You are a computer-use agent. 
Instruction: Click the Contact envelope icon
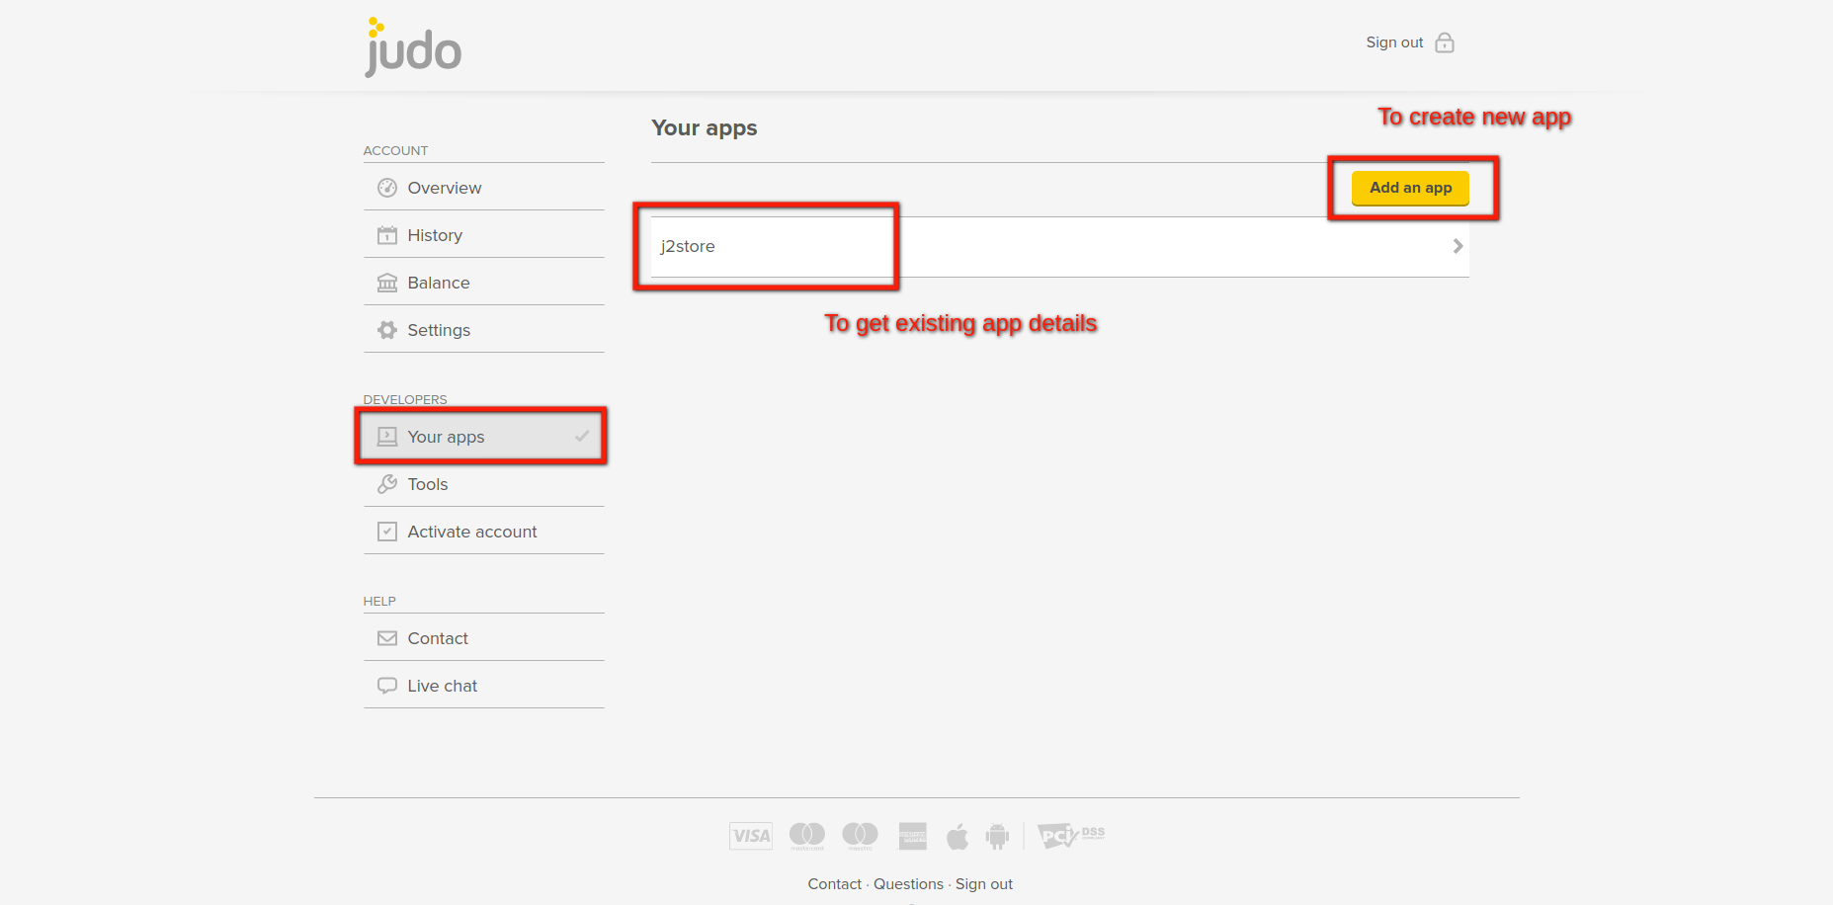(x=387, y=638)
